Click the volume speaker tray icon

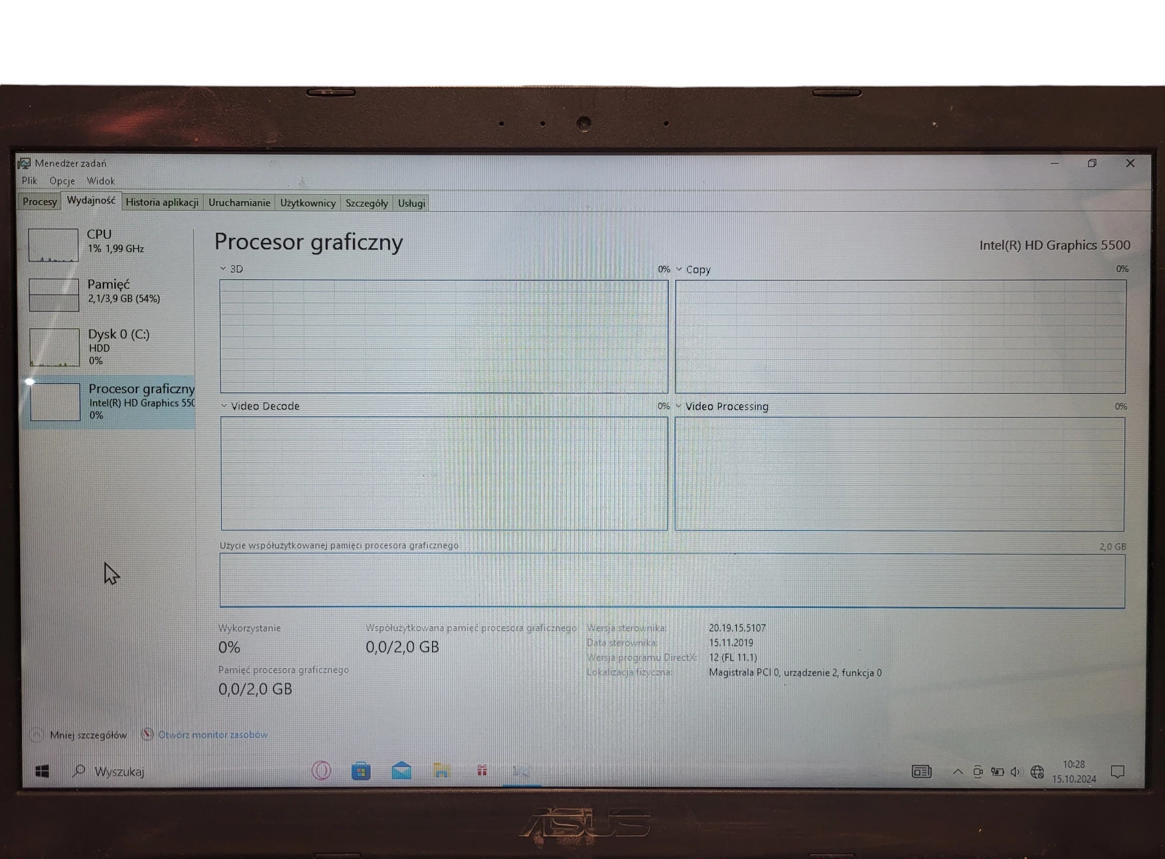(1016, 772)
